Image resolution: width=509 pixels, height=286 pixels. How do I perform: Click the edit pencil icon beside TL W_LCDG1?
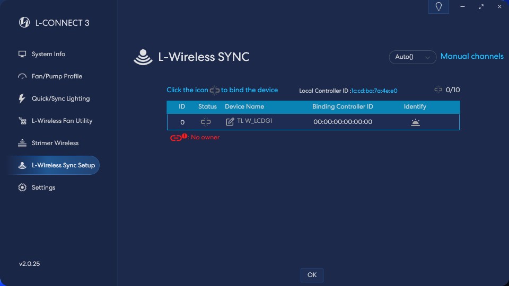pos(230,122)
